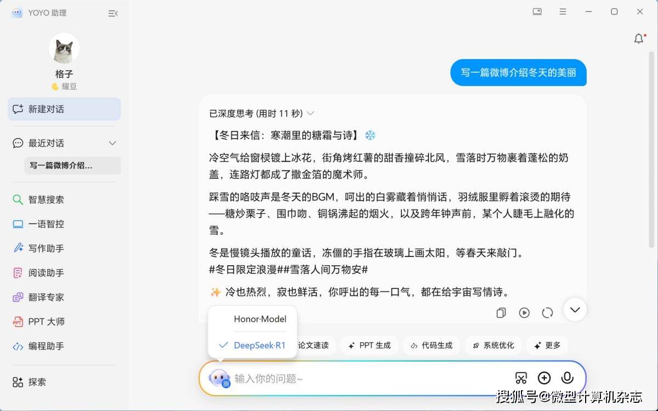This screenshot has height=411, width=658.
Task: Expand the deep thinking details chevron
Action: 310,113
